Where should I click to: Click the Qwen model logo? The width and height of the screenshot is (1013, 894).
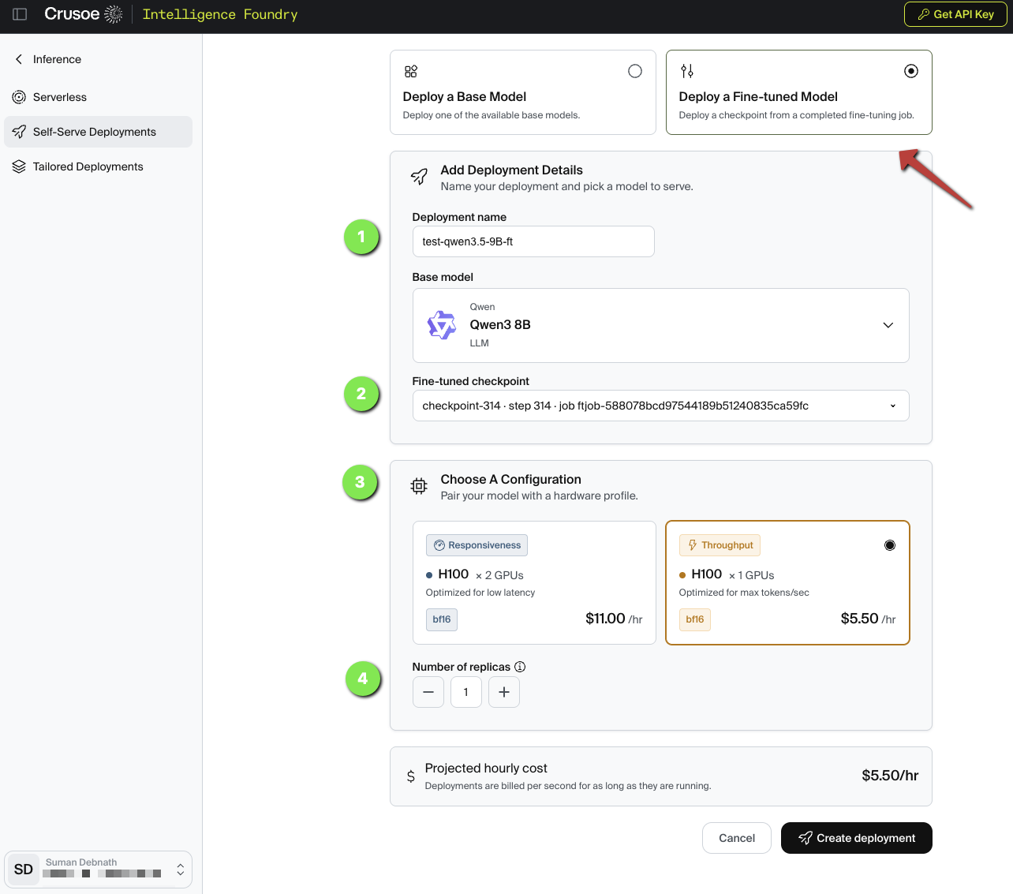tap(442, 325)
